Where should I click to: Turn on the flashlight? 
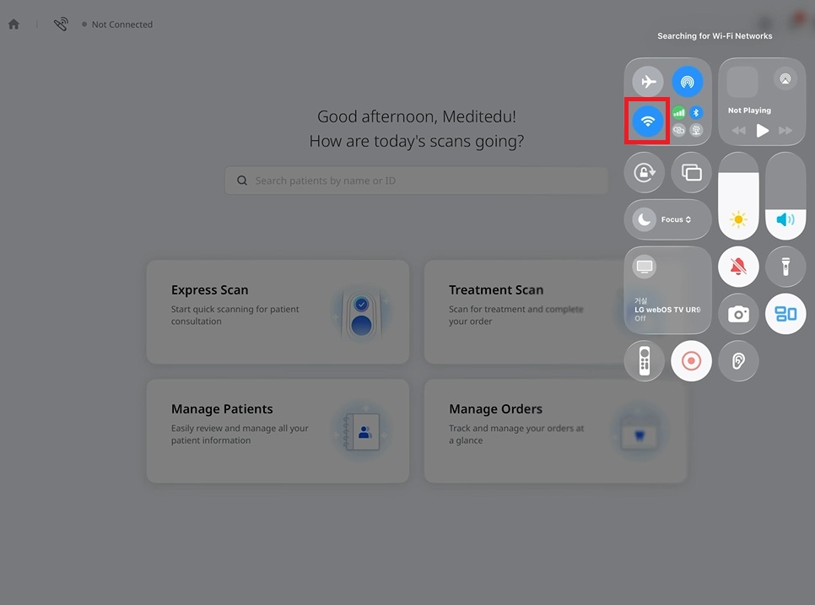pos(785,267)
